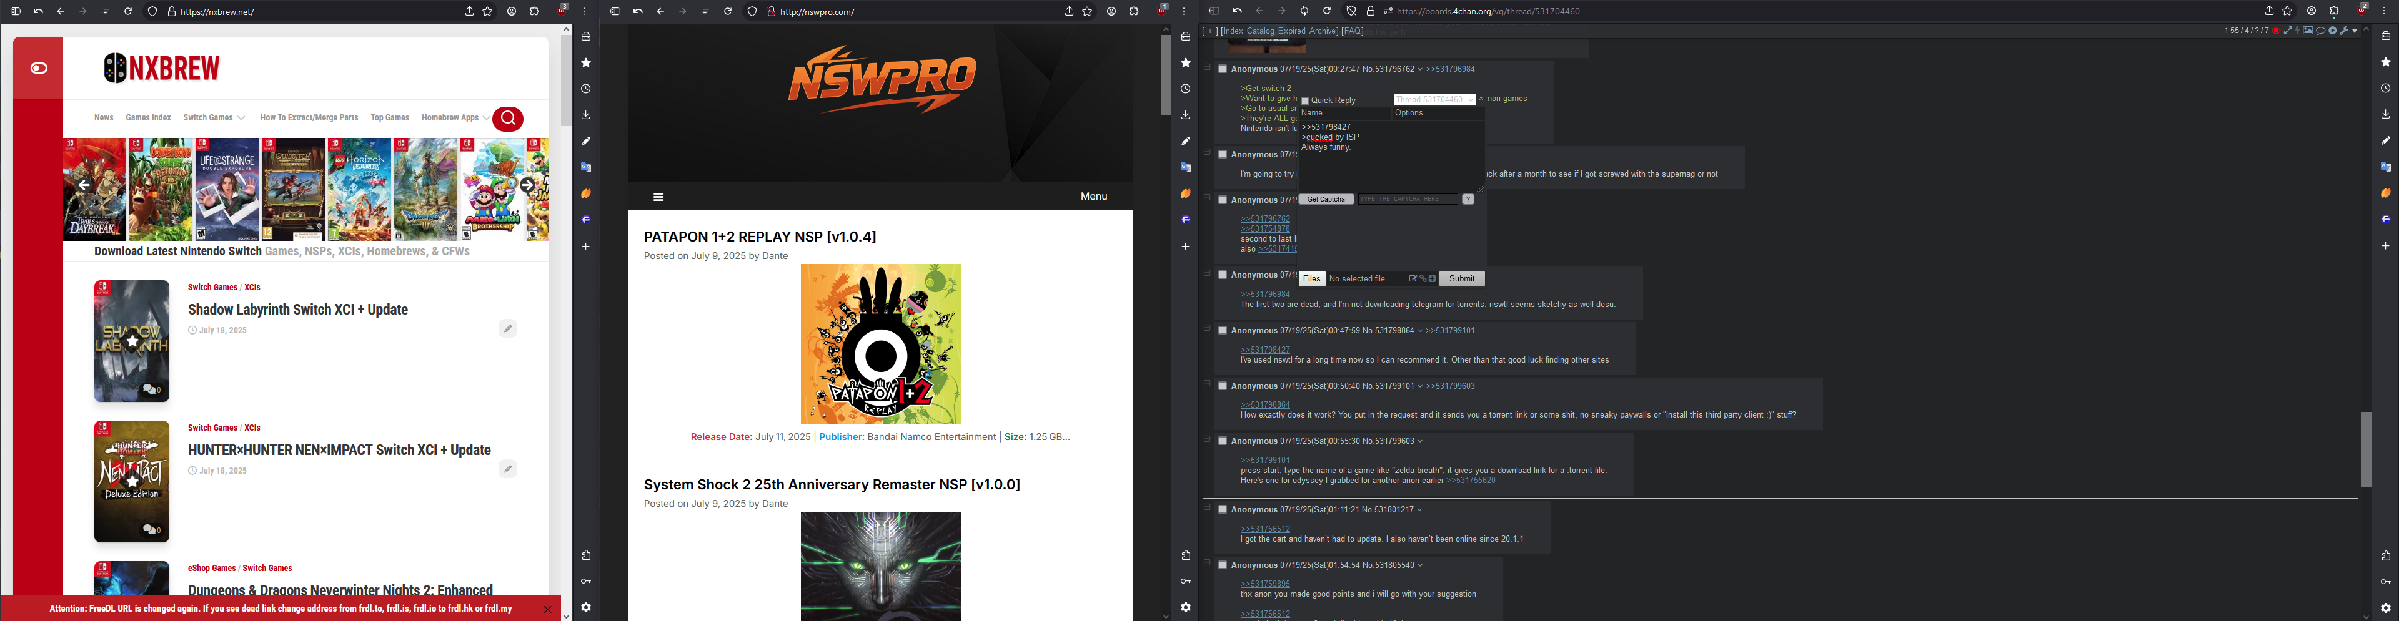Click the Files button in Quick Reply

point(1312,280)
